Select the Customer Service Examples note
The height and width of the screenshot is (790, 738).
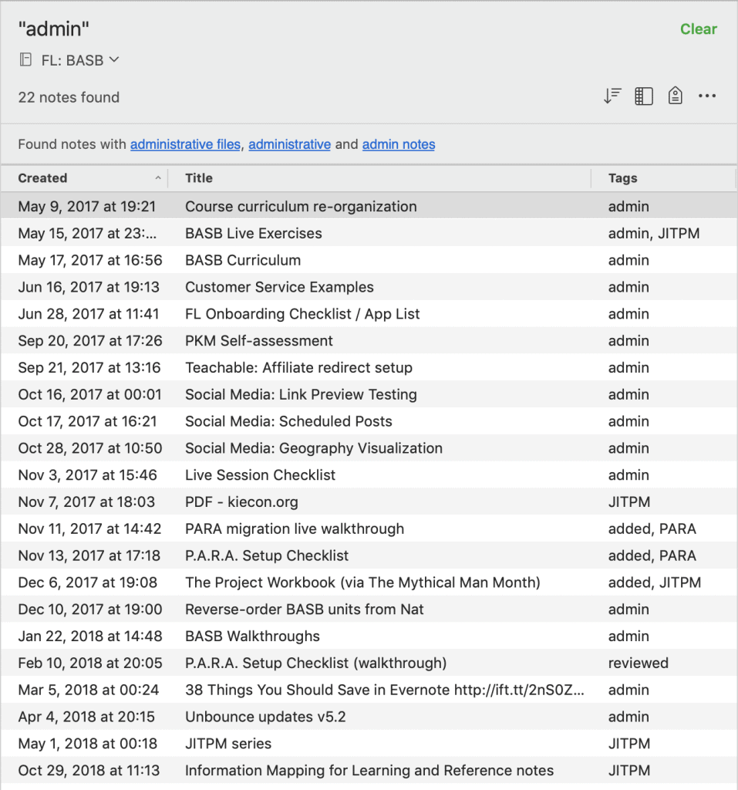[279, 287]
